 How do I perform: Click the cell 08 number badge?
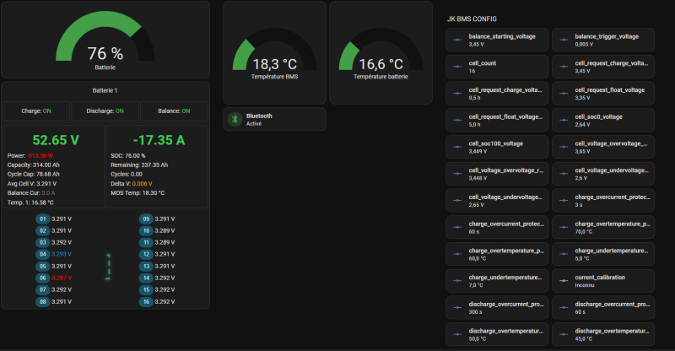pos(43,302)
